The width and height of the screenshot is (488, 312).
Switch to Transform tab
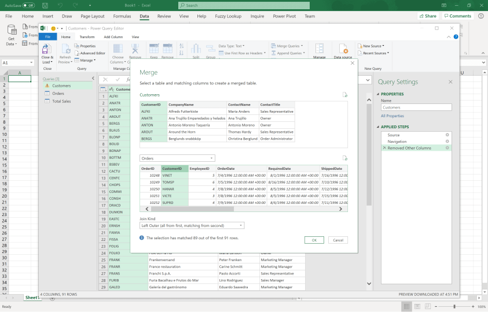click(87, 36)
